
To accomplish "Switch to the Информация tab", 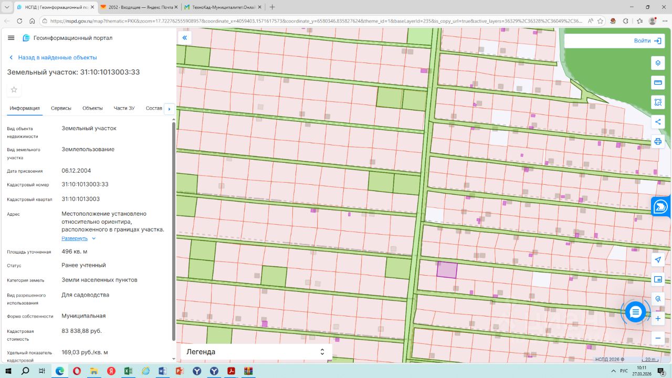I will pos(25,108).
